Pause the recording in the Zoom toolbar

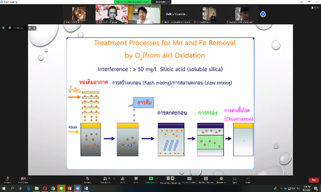[x=168, y=178]
